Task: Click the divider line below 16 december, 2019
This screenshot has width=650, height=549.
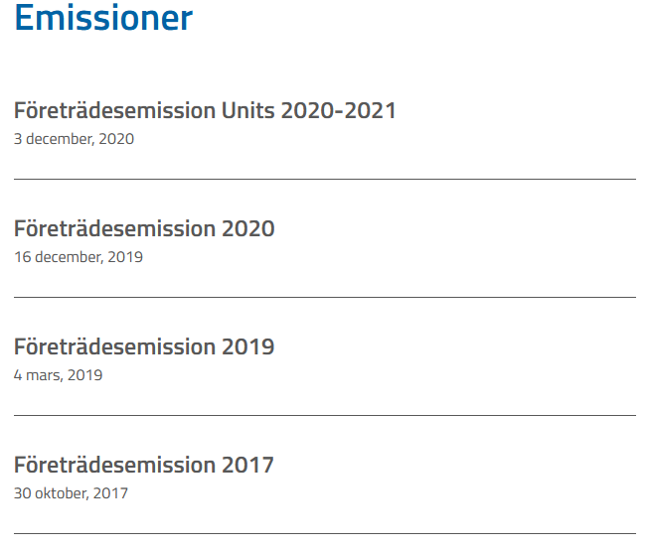Action: 325,297
